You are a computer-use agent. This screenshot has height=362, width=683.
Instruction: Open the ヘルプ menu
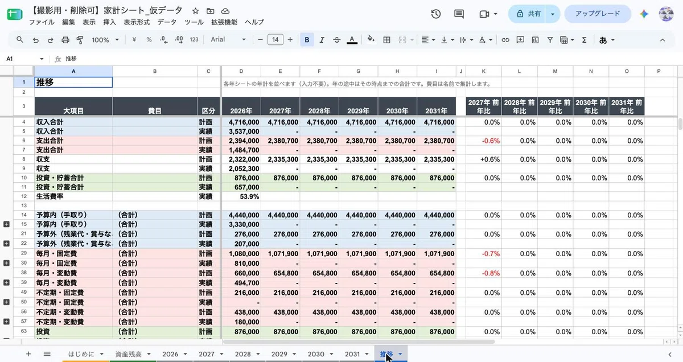(x=254, y=22)
